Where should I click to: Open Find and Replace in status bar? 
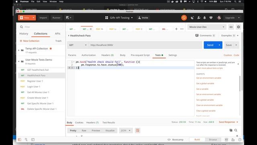point(26,140)
